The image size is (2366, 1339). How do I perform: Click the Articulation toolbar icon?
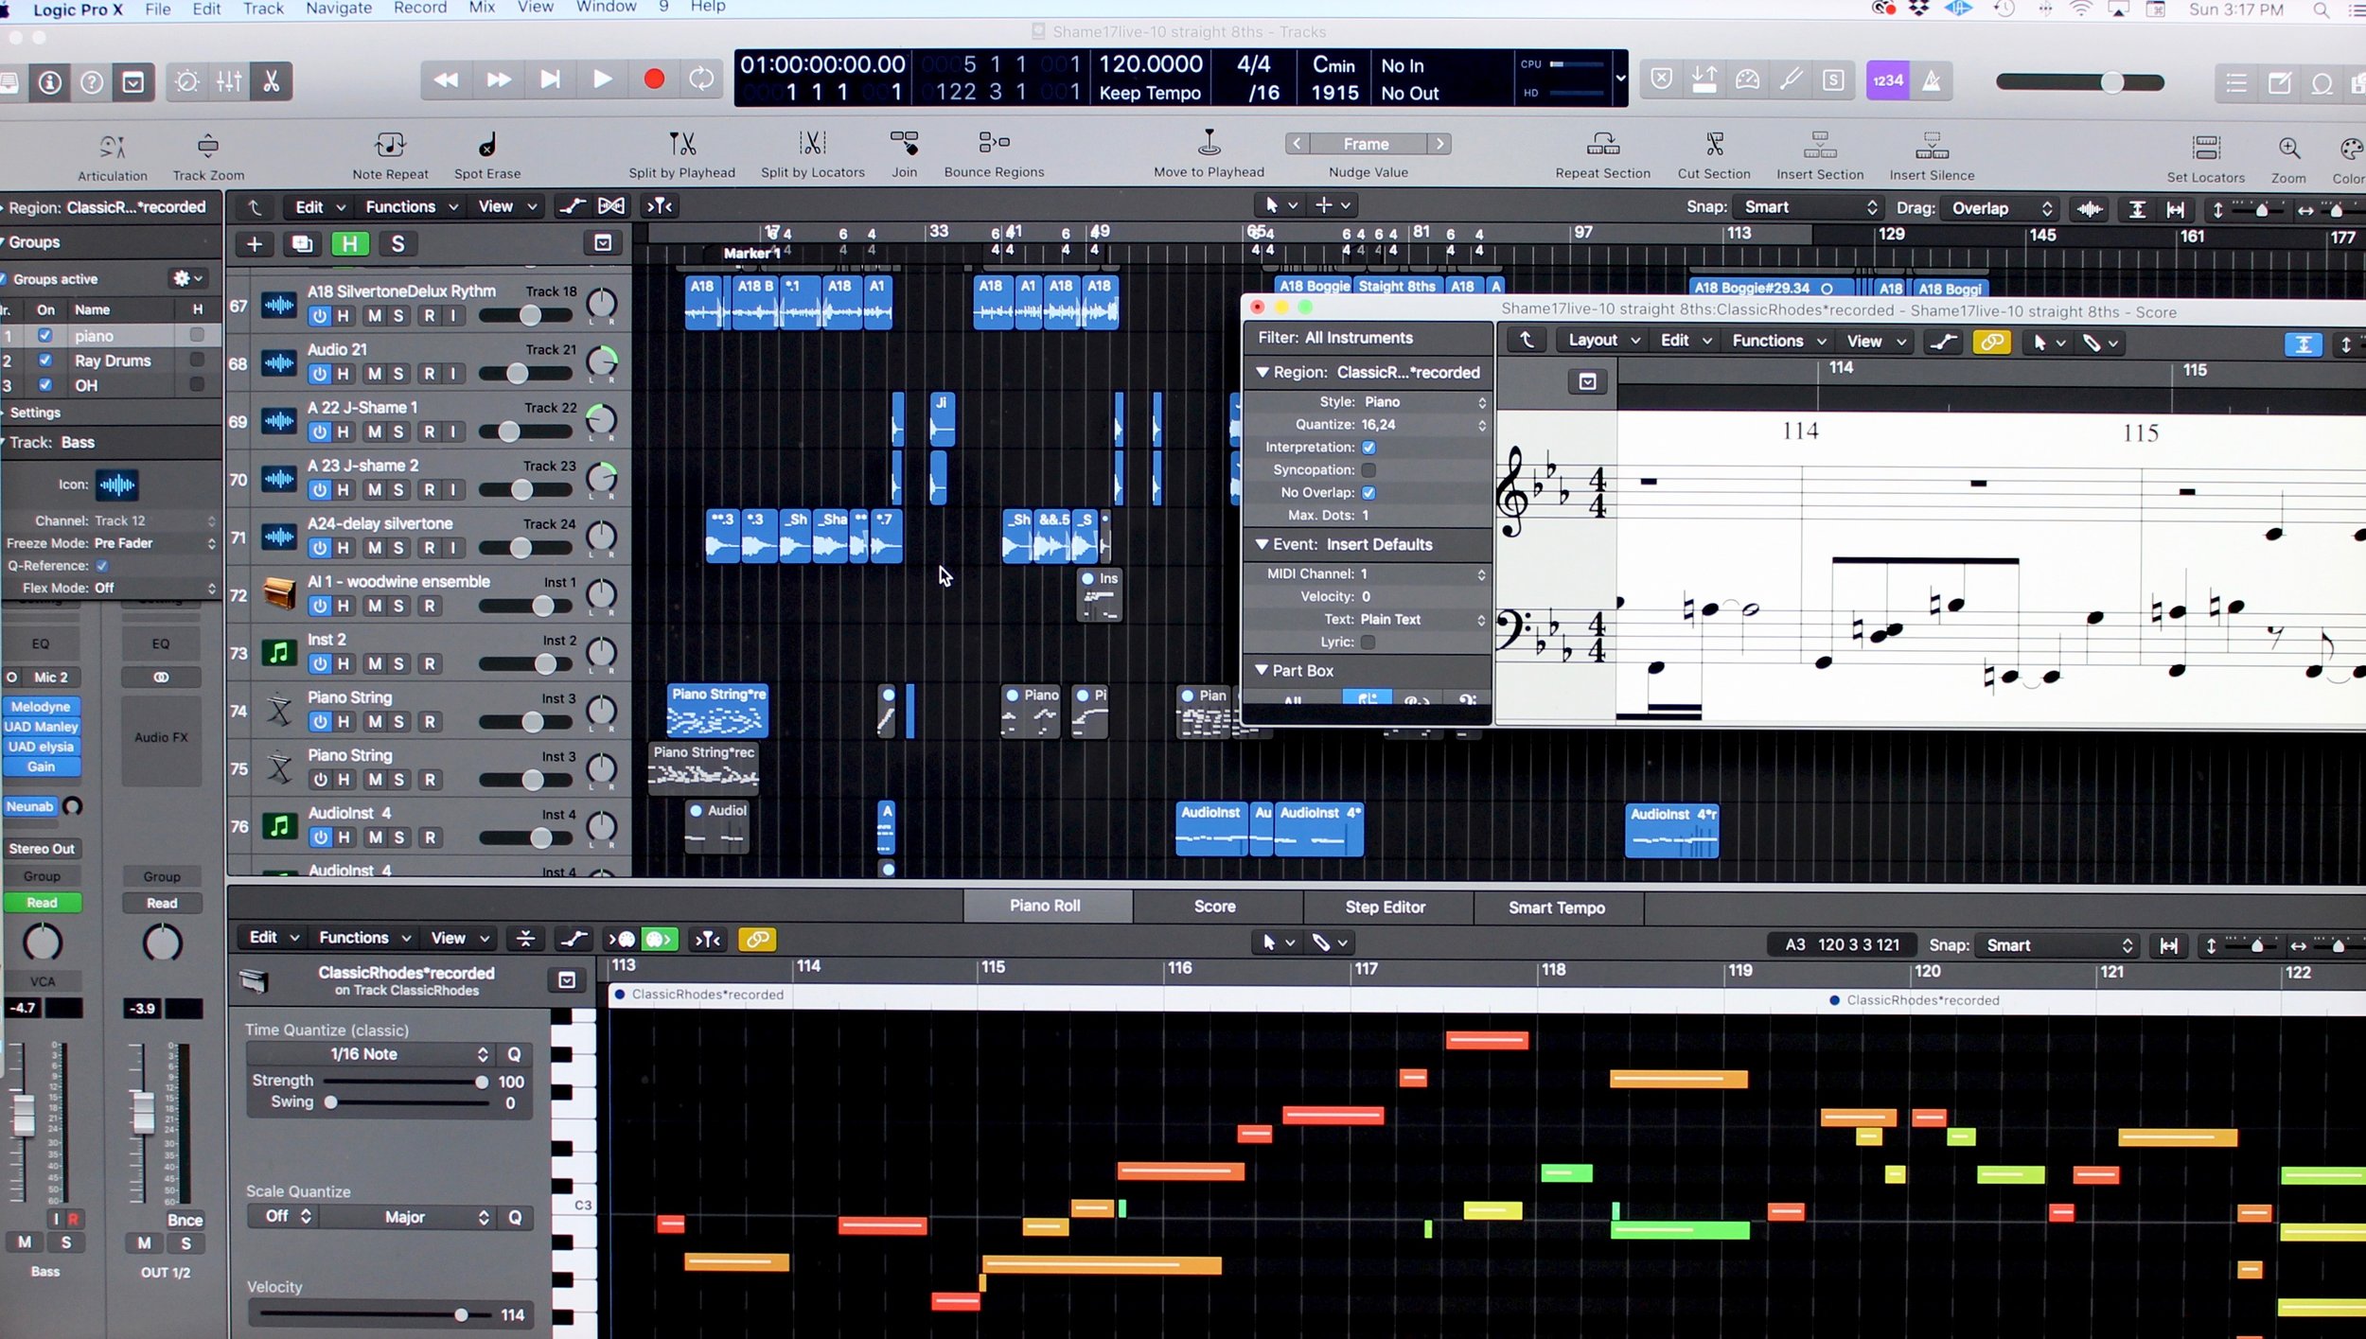tap(112, 147)
